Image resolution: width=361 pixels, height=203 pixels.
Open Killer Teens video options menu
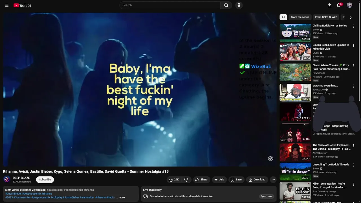(x=354, y=184)
